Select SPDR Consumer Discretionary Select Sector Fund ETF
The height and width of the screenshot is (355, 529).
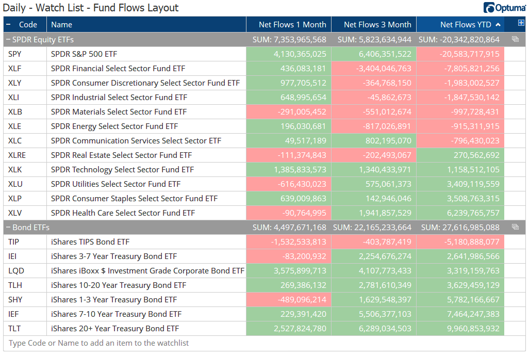(145, 83)
